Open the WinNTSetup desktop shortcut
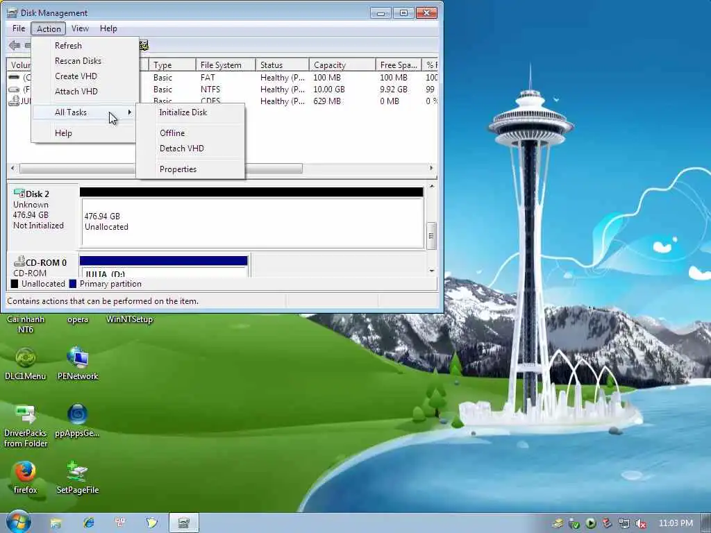 tap(129, 319)
